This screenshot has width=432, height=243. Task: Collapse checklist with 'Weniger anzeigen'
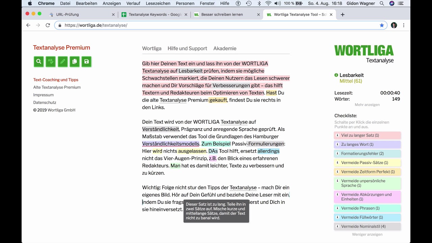[x=367, y=234]
